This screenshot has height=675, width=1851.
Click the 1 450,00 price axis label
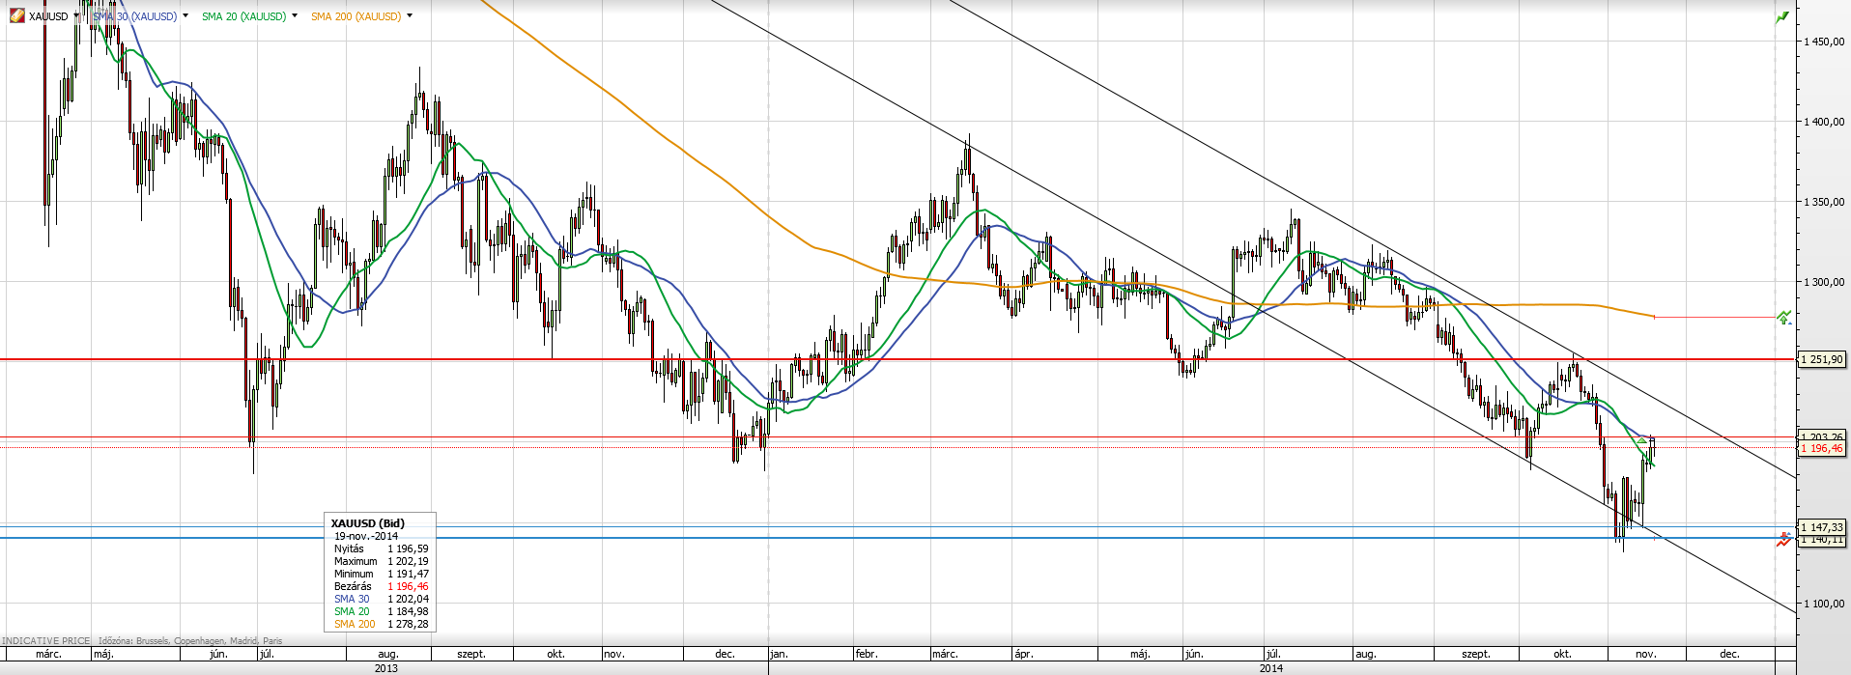(1825, 42)
